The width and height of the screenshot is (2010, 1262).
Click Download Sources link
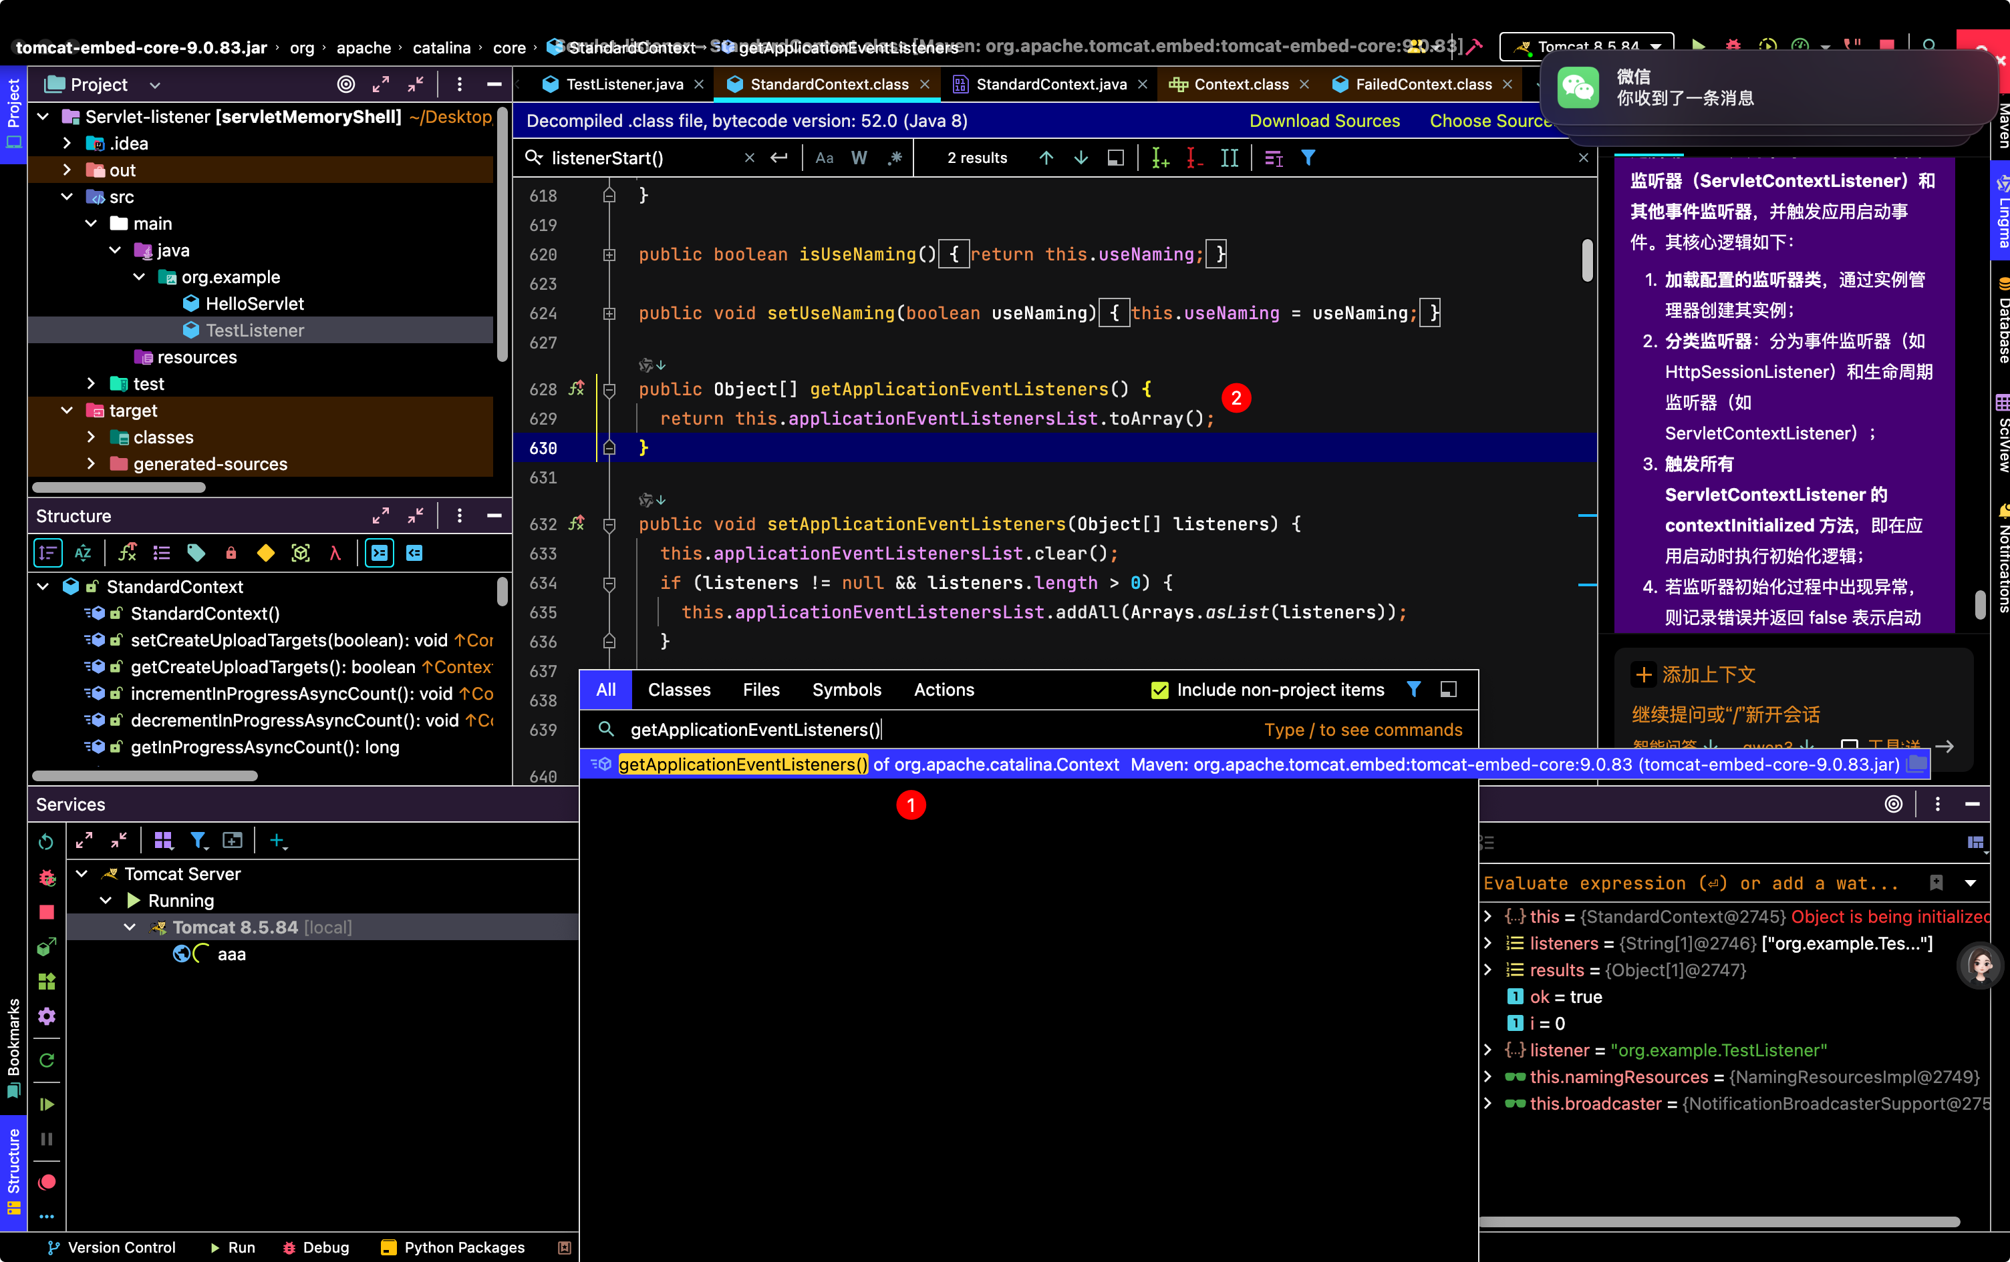1324,121
